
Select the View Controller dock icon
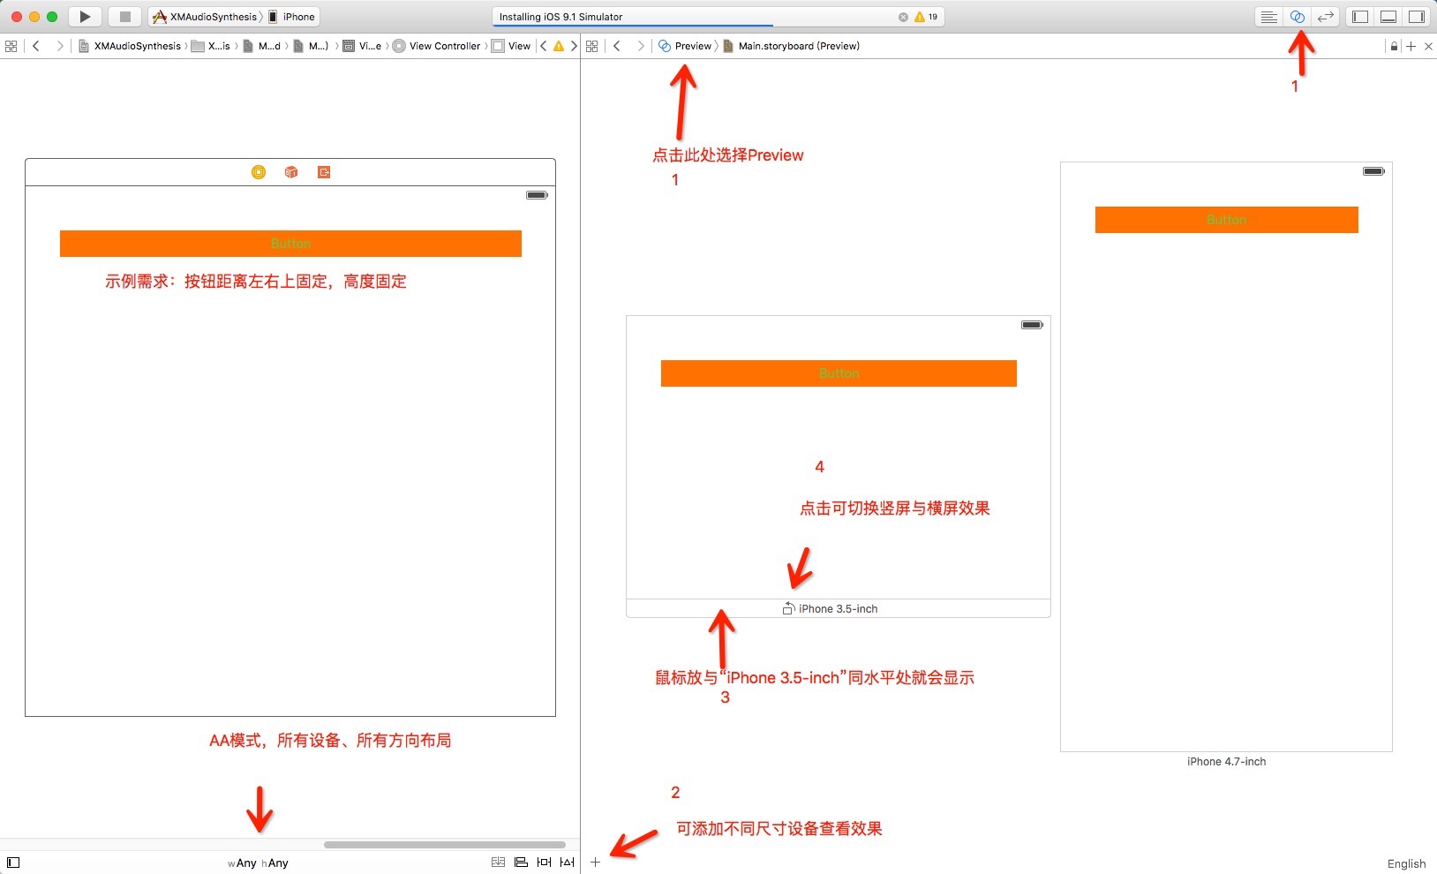tap(259, 172)
